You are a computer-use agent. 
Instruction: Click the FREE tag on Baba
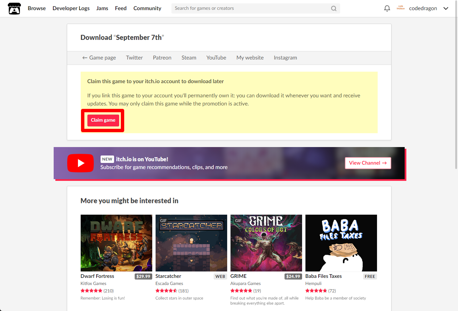370,277
